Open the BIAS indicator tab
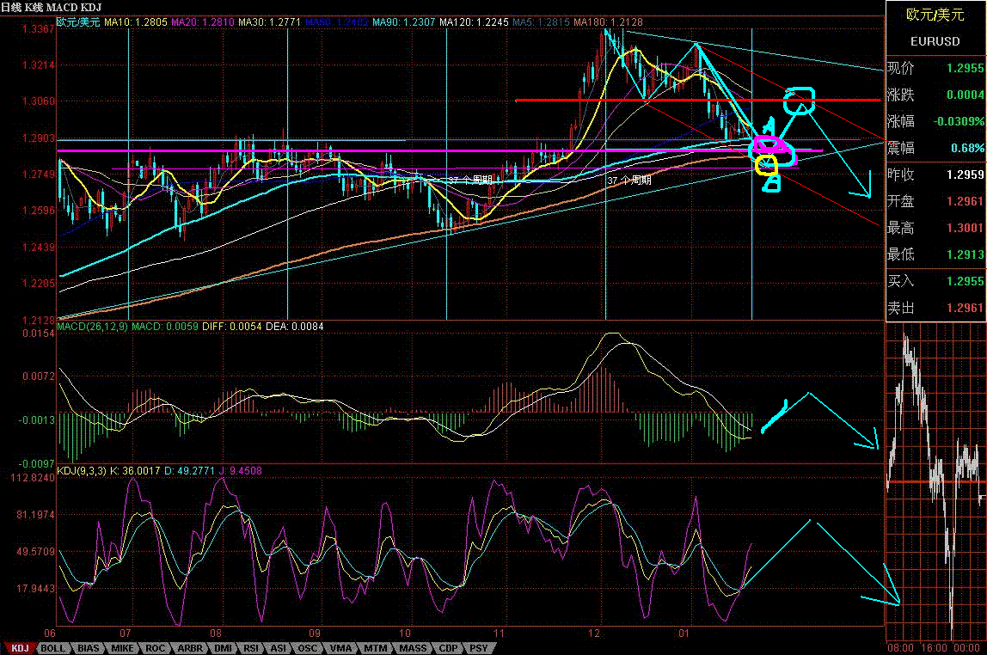 tap(88, 648)
